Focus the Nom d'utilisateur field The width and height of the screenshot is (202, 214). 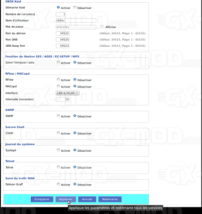click(76, 20)
